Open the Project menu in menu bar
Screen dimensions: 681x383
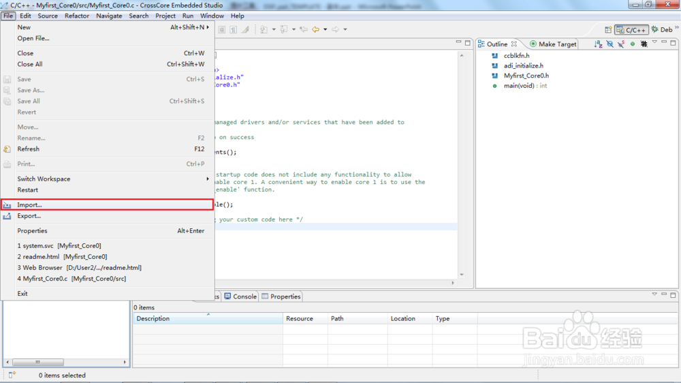[165, 16]
